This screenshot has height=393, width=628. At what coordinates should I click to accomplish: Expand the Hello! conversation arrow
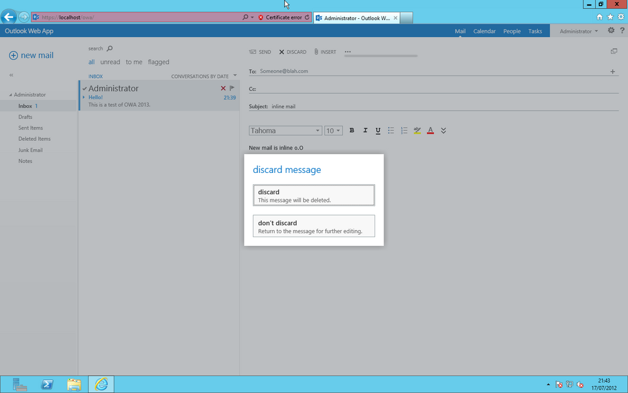pyautogui.click(x=84, y=97)
